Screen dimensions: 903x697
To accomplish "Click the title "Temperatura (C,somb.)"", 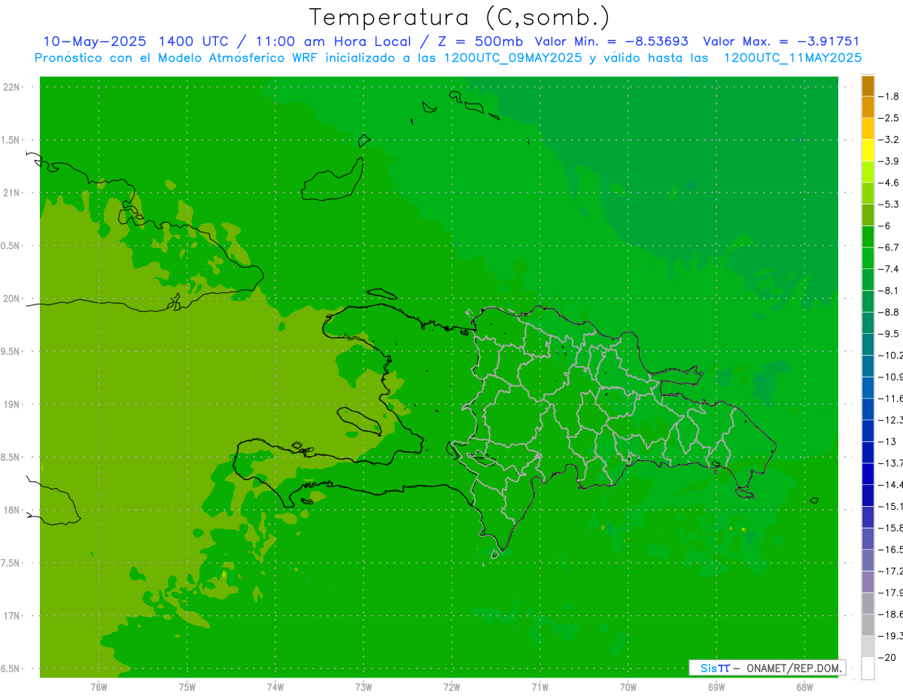I will click(460, 17).
